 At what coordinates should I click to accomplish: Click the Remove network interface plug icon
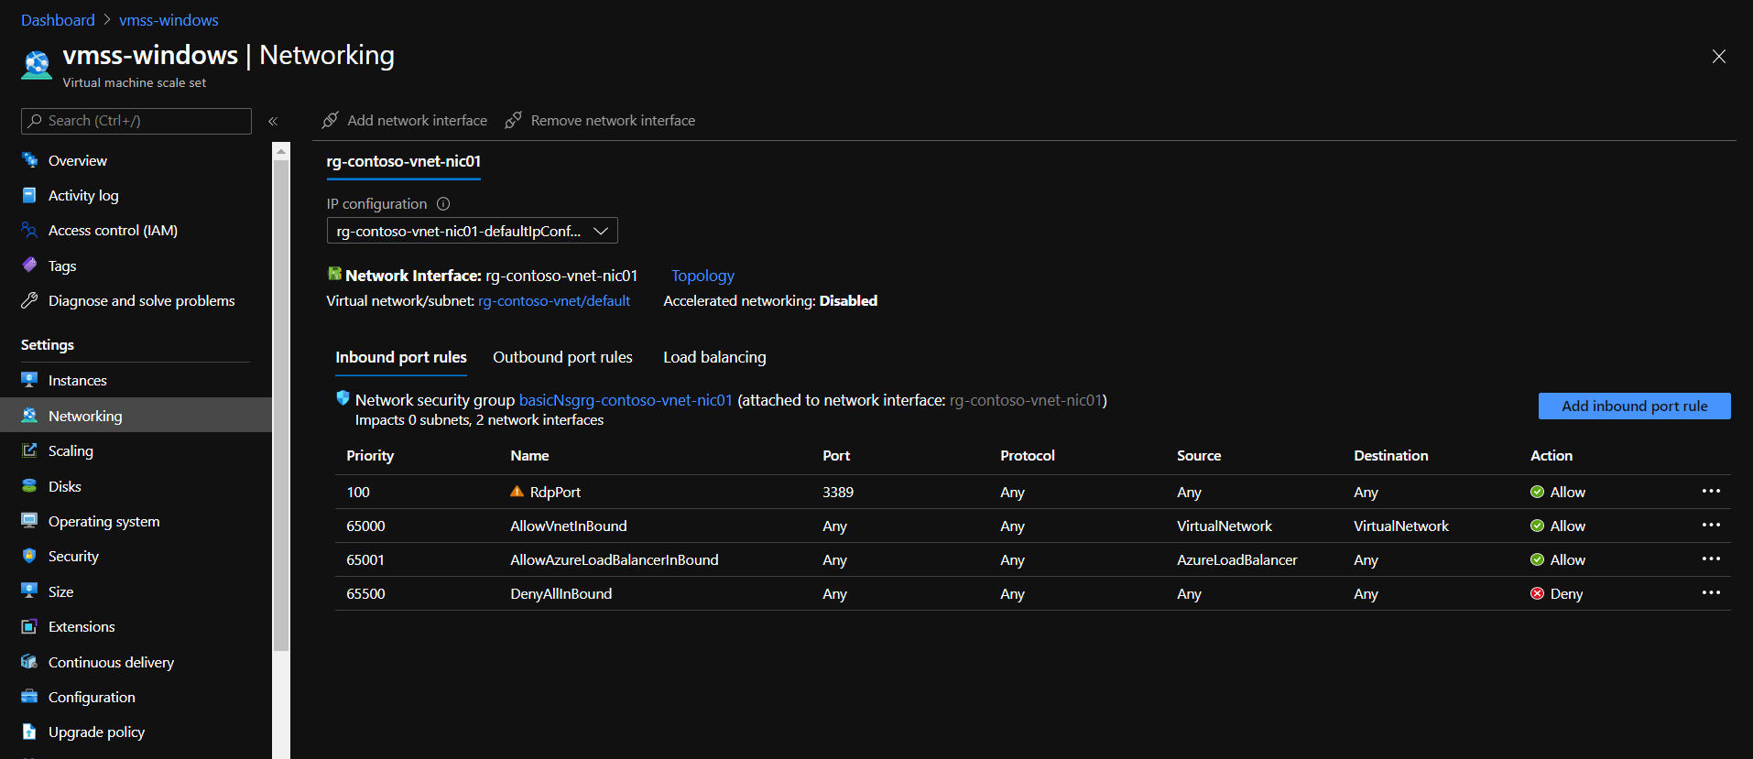point(514,120)
